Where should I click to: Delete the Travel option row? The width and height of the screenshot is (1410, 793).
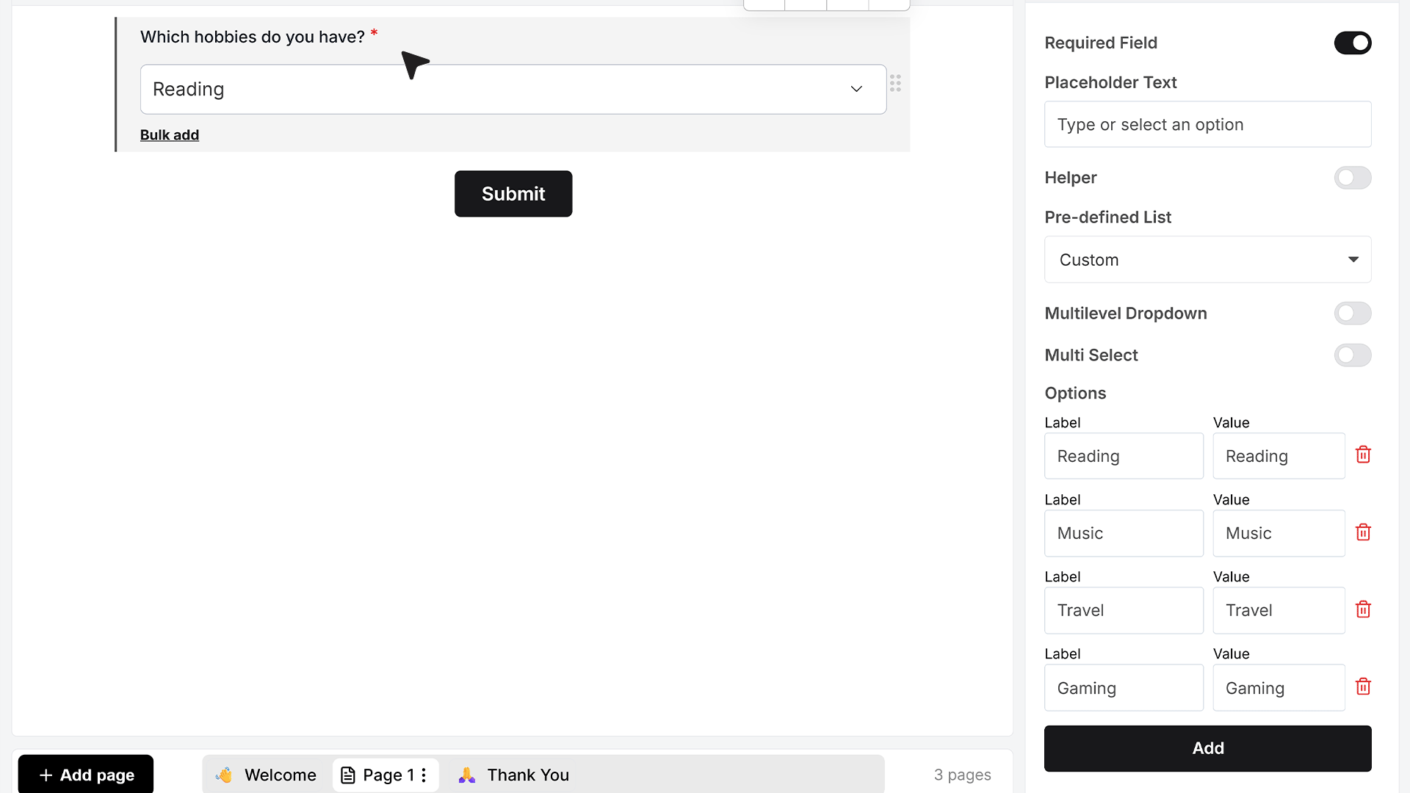[1363, 609]
